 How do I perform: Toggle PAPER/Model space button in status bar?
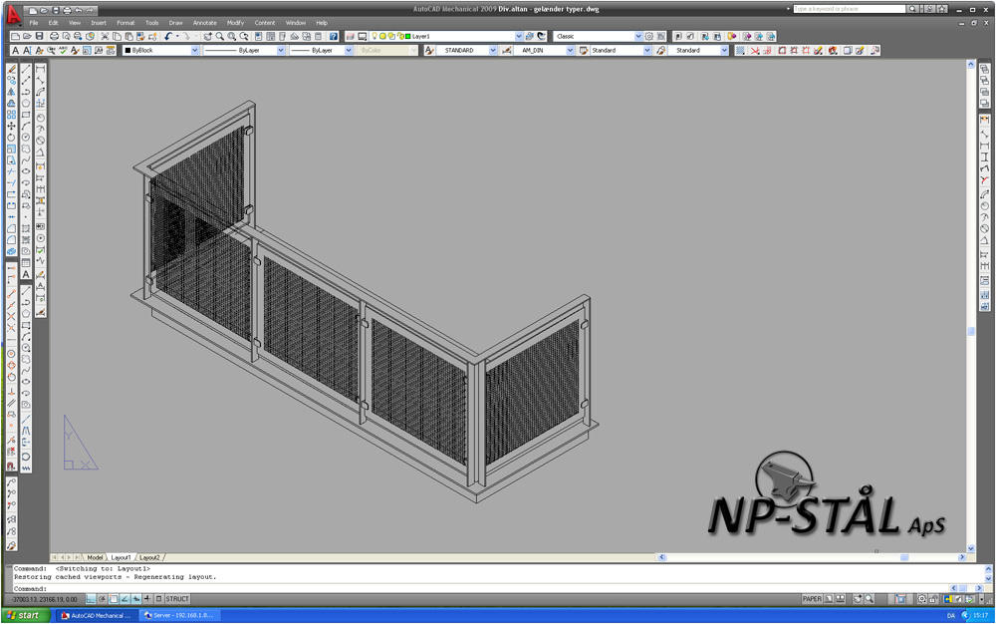tap(812, 599)
